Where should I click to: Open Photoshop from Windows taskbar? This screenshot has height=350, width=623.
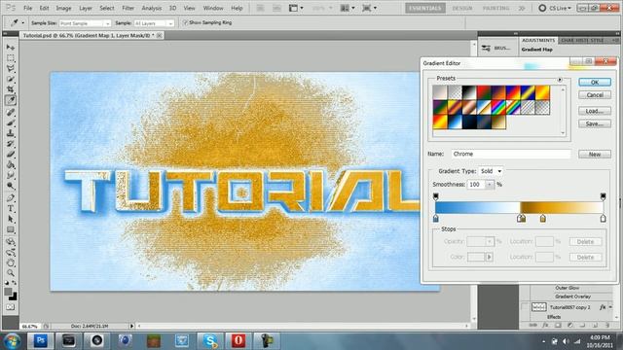point(40,340)
